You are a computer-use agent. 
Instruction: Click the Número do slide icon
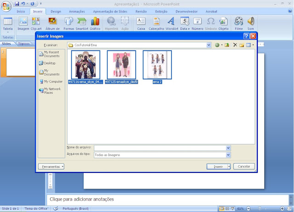point(198,23)
